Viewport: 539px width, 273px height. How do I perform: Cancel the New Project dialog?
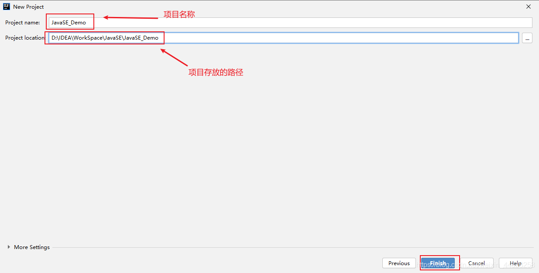pos(477,263)
